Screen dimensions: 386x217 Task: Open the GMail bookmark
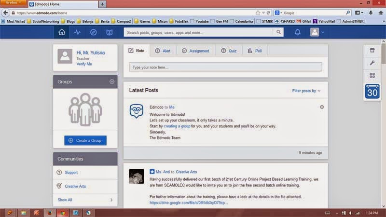(x=304, y=21)
